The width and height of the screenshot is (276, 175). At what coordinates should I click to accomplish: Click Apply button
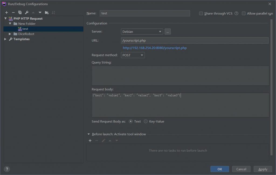[263, 169]
